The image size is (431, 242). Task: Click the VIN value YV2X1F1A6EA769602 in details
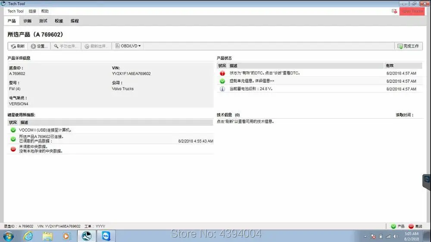pyautogui.click(x=131, y=74)
